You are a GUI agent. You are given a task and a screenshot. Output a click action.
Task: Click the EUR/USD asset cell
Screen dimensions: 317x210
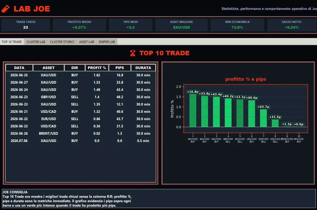click(x=49, y=119)
